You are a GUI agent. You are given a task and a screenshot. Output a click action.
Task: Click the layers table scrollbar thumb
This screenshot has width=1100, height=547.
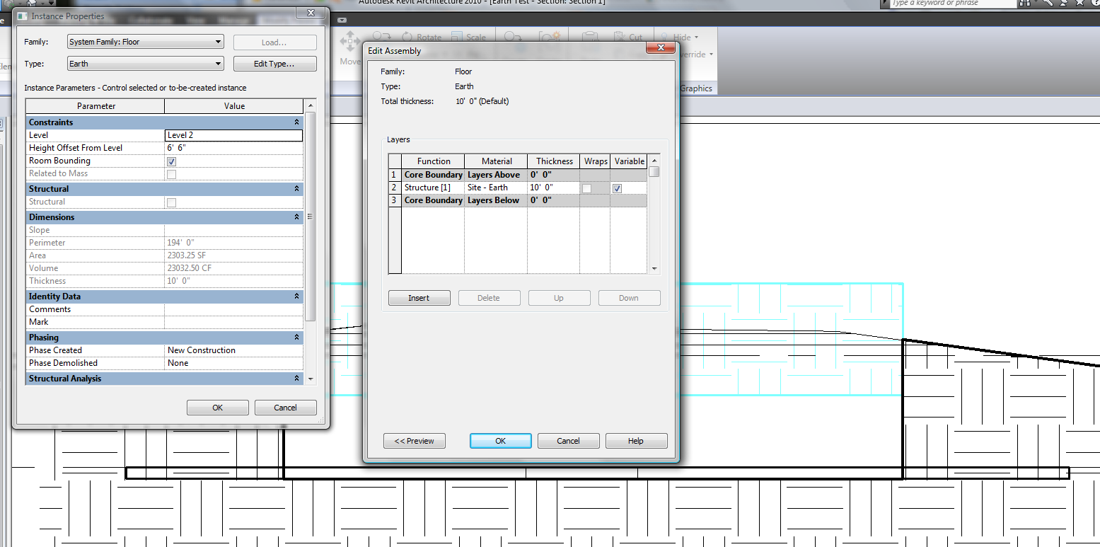654,171
